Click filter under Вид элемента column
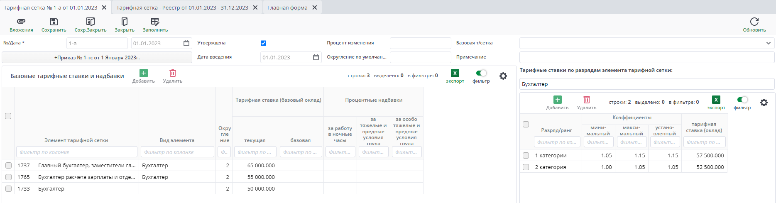Image resolution: width=776 pixels, height=203 pixels. pyautogui.click(x=177, y=152)
